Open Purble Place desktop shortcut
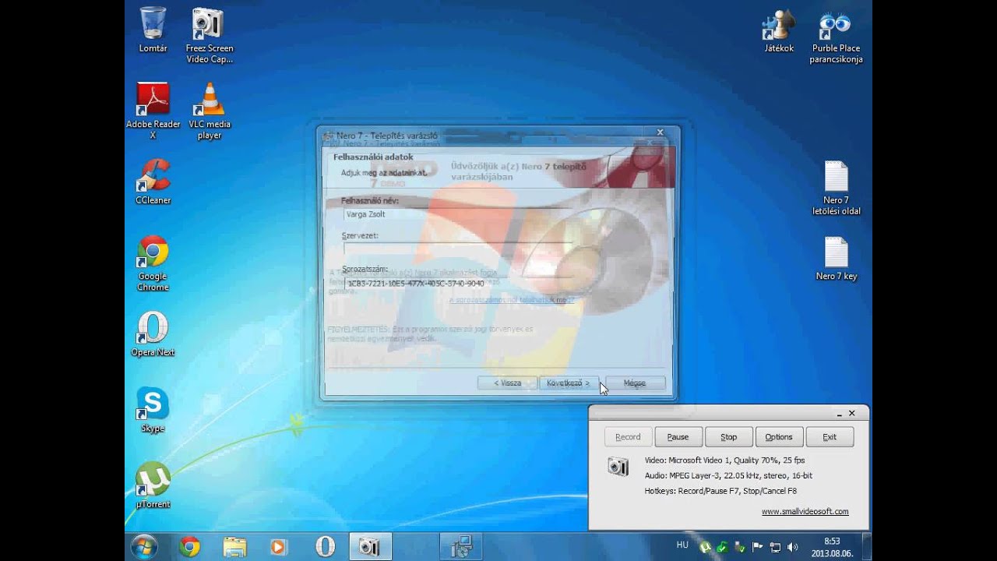 (835, 26)
